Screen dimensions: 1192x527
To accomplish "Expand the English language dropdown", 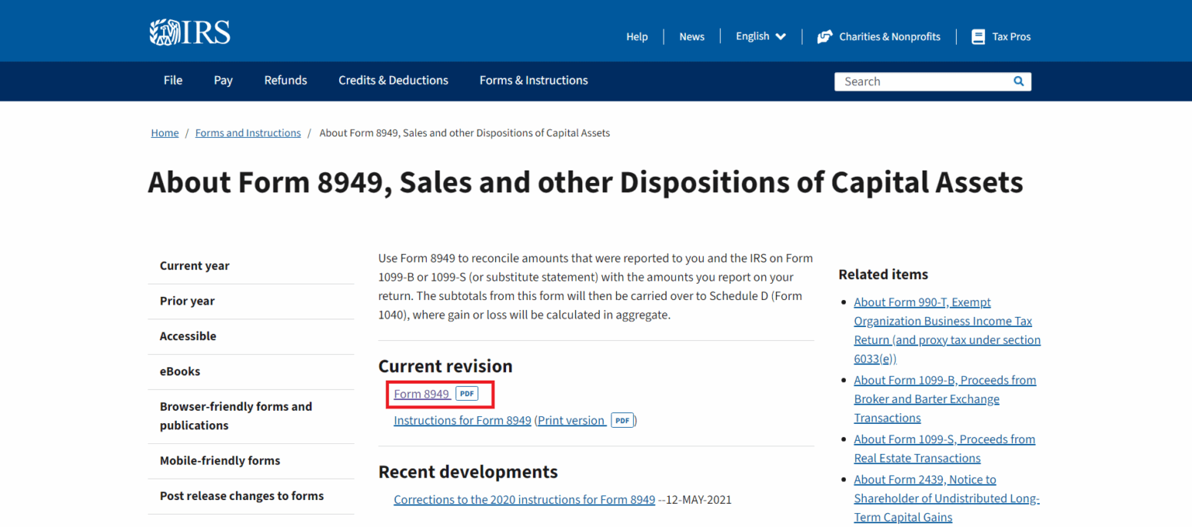I will [x=761, y=36].
